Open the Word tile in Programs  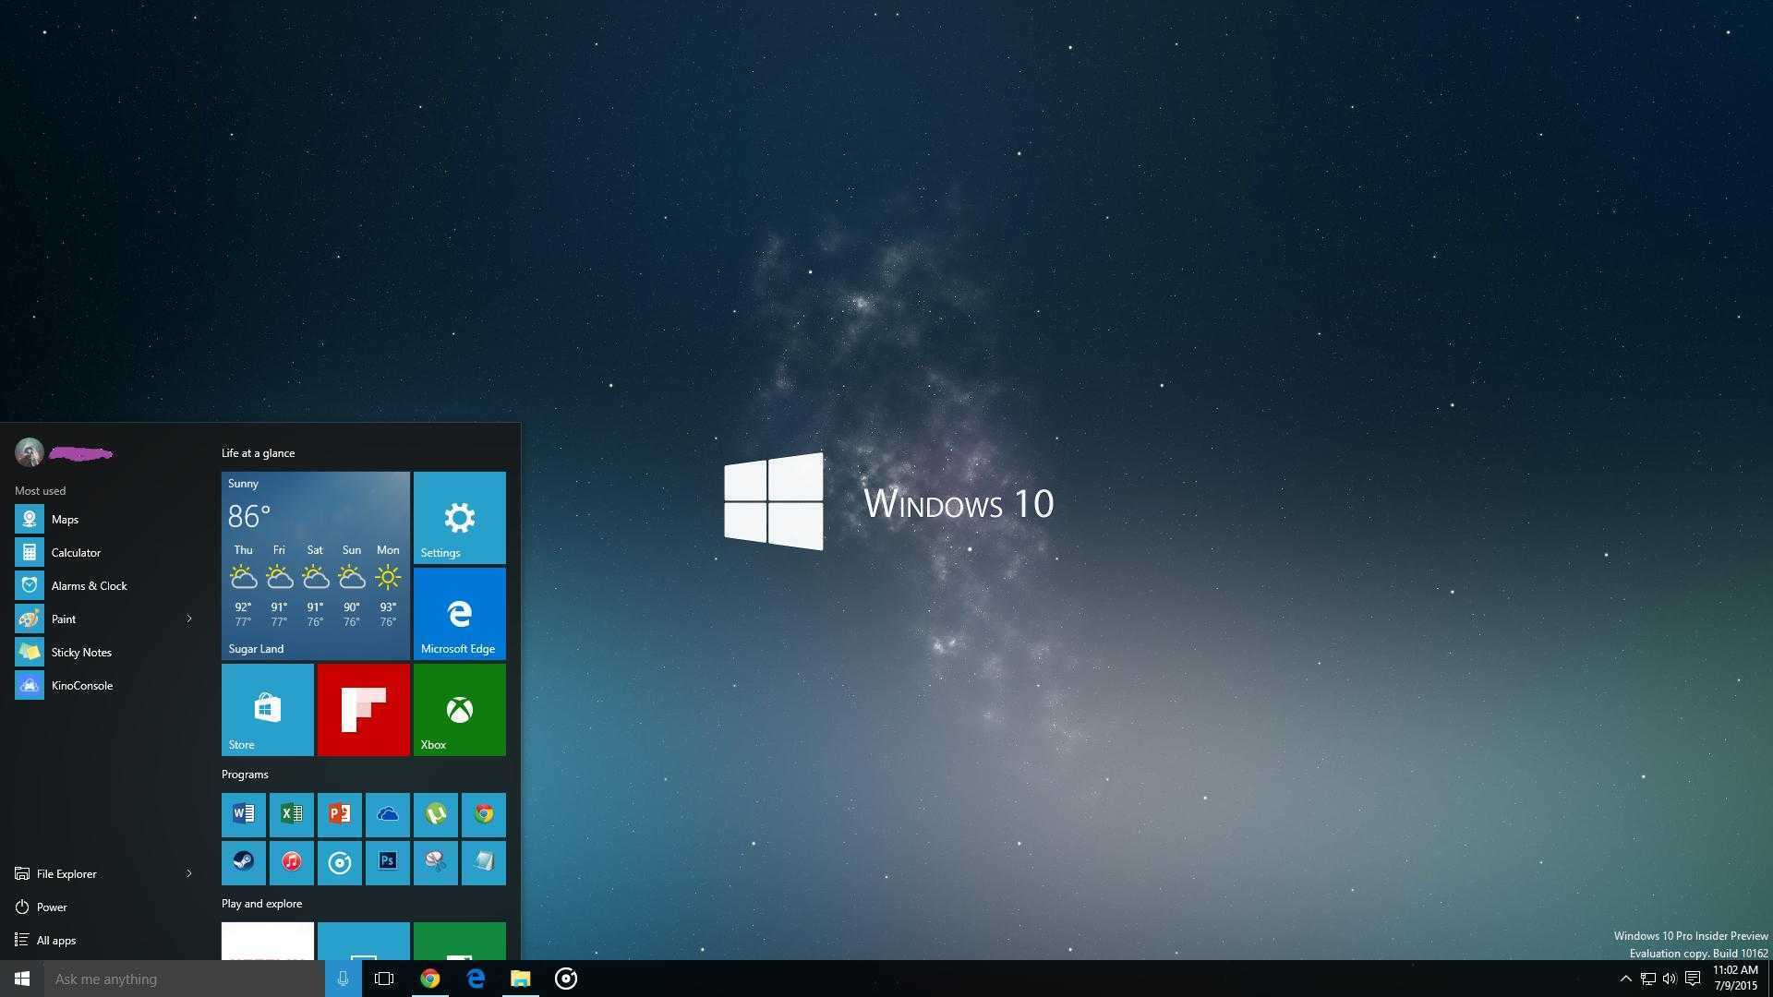(244, 814)
